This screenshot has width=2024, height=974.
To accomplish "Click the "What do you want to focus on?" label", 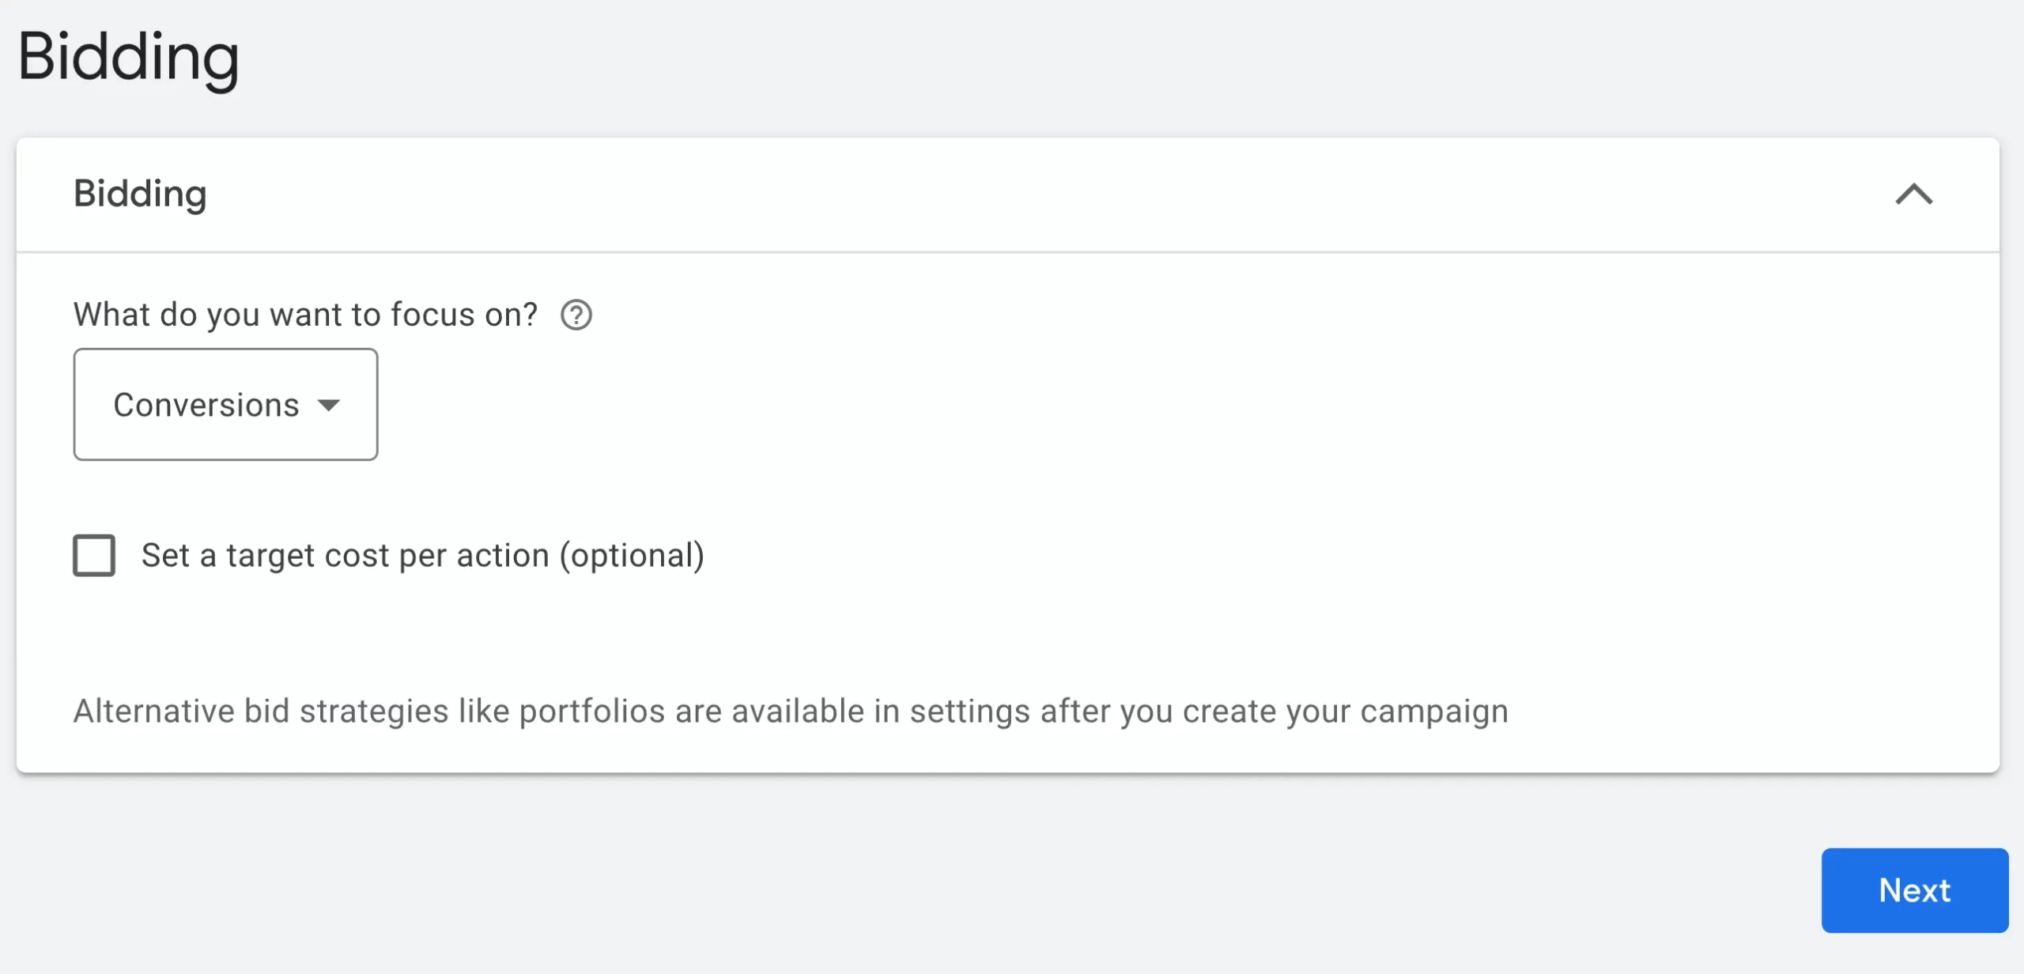I will coord(305,315).
